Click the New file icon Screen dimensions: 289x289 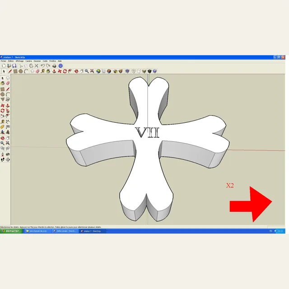[4, 66]
